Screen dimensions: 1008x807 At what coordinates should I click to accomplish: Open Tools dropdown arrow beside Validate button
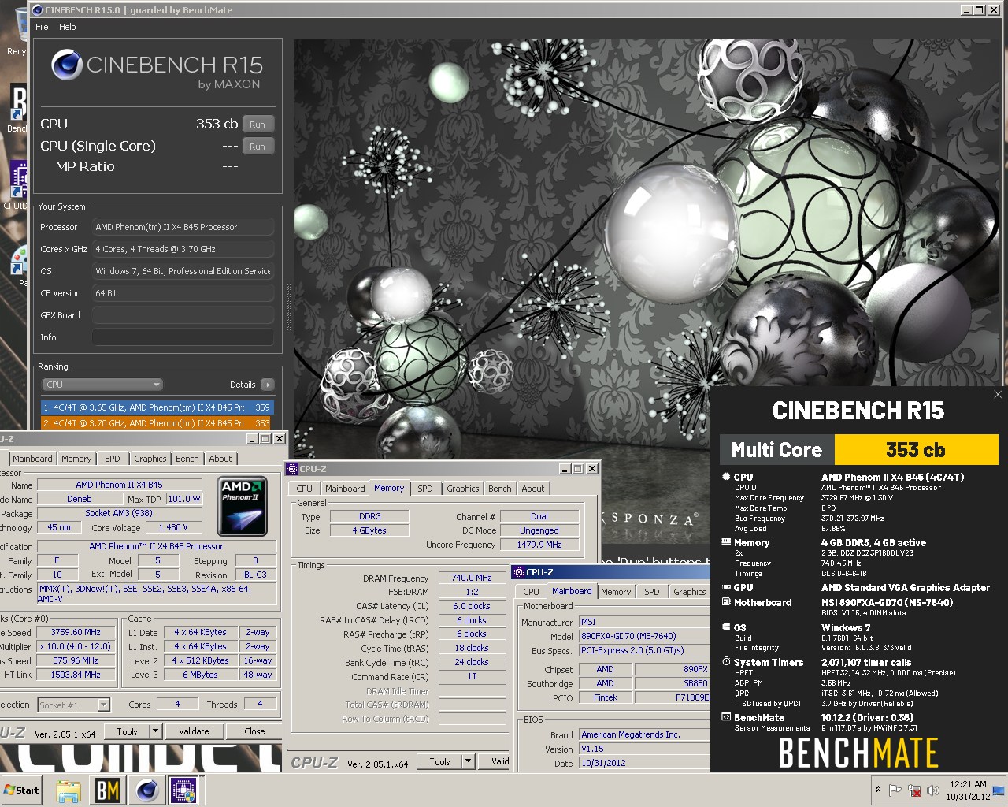coord(155,731)
